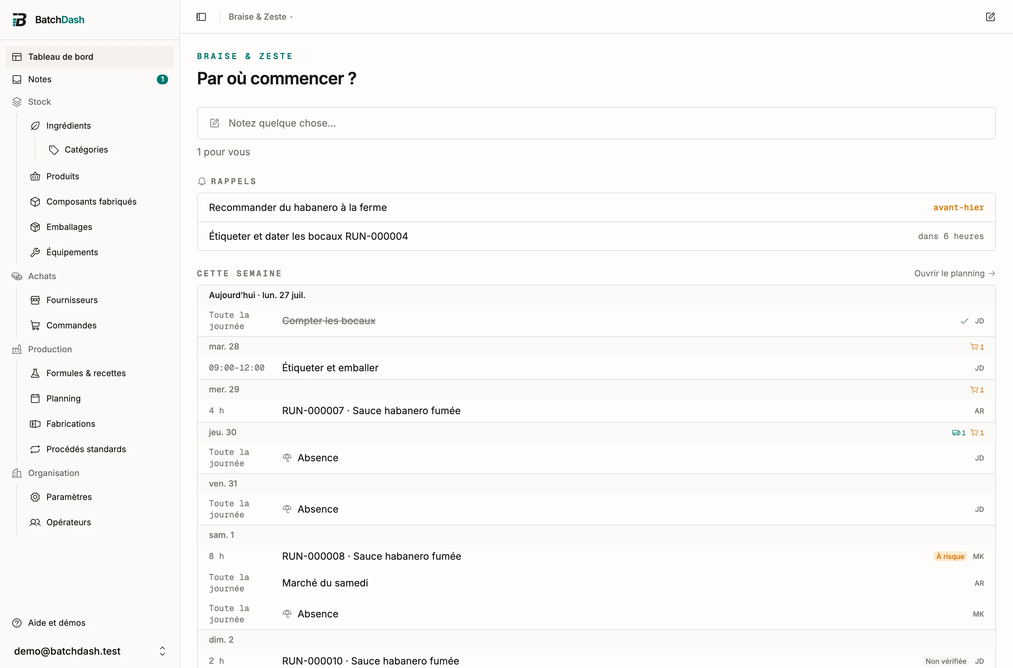Image resolution: width=1013 pixels, height=668 pixels.
Task: Open the Fournisseurs page
Action: pos(72,300)
